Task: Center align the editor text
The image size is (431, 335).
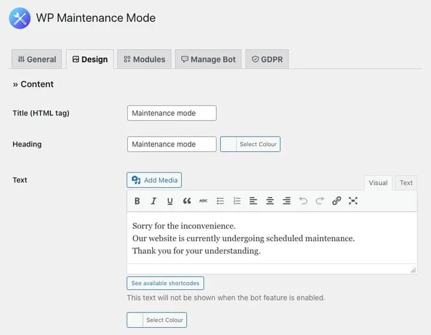Action: 270,201
